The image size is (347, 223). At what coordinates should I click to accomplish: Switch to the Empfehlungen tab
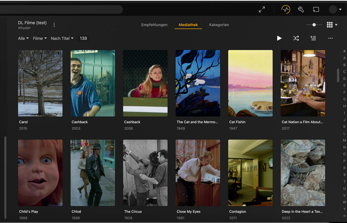point(154,25)
